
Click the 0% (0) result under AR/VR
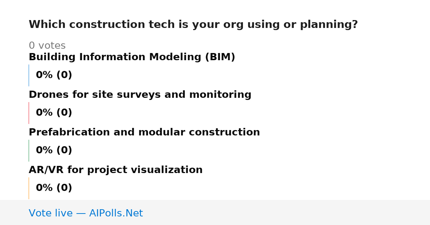(x=54, y=188)
